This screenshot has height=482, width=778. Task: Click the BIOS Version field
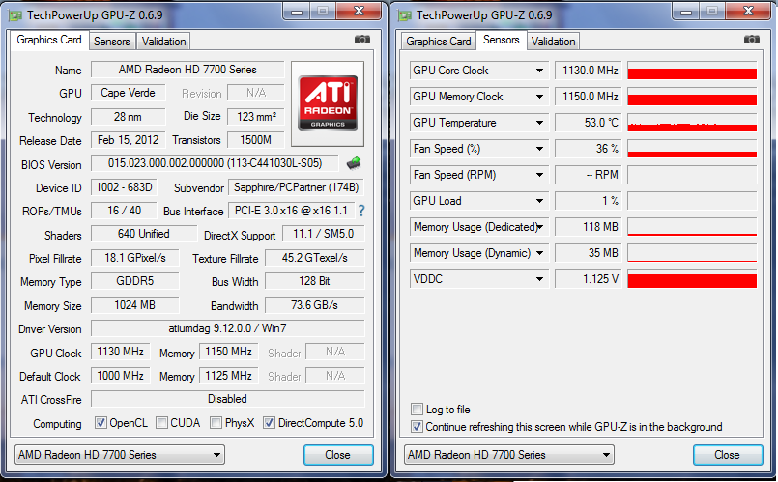[215, 163]
